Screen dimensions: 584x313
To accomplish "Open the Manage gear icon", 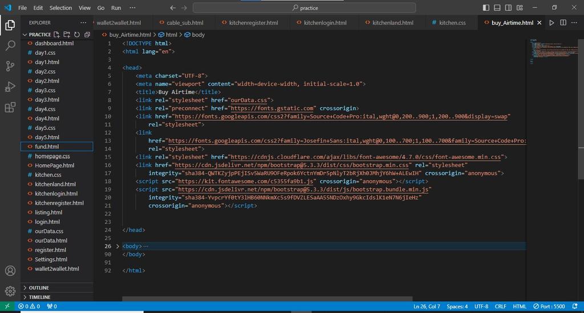I will [10, 291].
